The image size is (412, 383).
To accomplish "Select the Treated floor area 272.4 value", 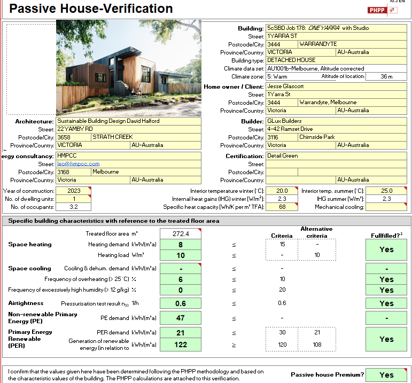I will (x=181, y=234).
